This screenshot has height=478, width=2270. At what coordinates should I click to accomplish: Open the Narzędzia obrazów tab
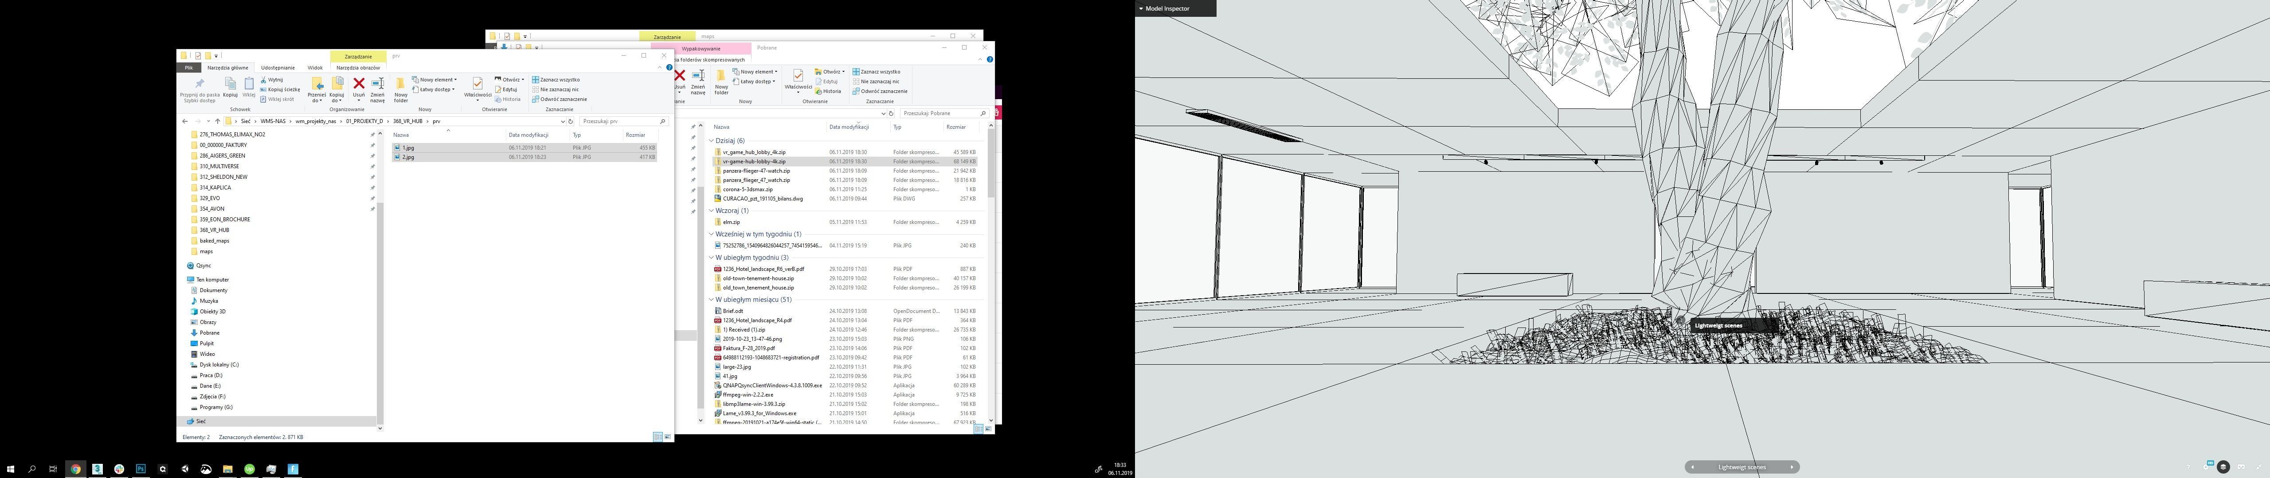[358, 67]
